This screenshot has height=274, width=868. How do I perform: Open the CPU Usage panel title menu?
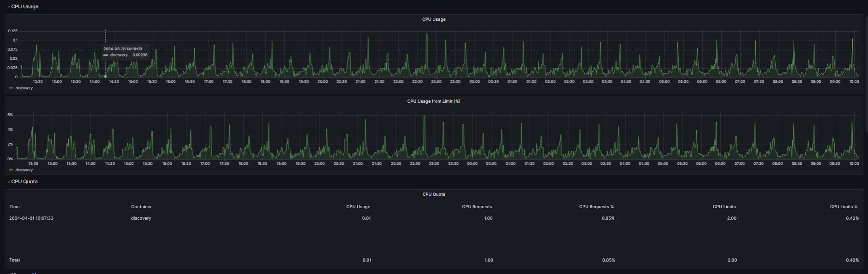point(434,19)
